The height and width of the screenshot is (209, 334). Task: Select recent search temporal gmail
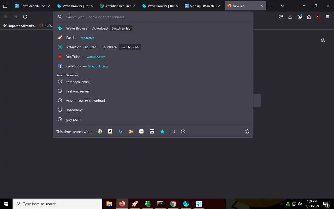[153, 82]
